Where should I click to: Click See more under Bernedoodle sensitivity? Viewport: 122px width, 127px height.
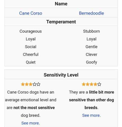(x=91, y=115)
